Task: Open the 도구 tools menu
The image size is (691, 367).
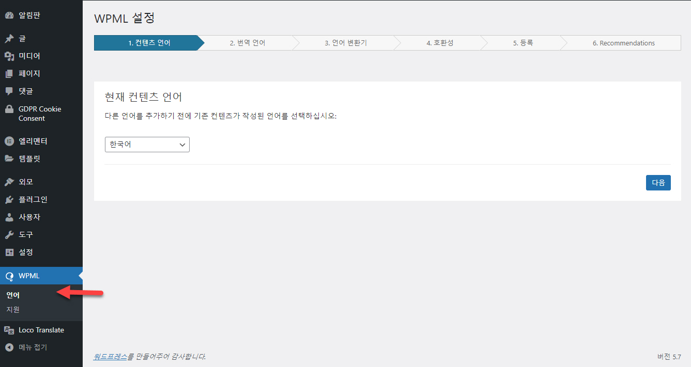Action: point(26,235)
